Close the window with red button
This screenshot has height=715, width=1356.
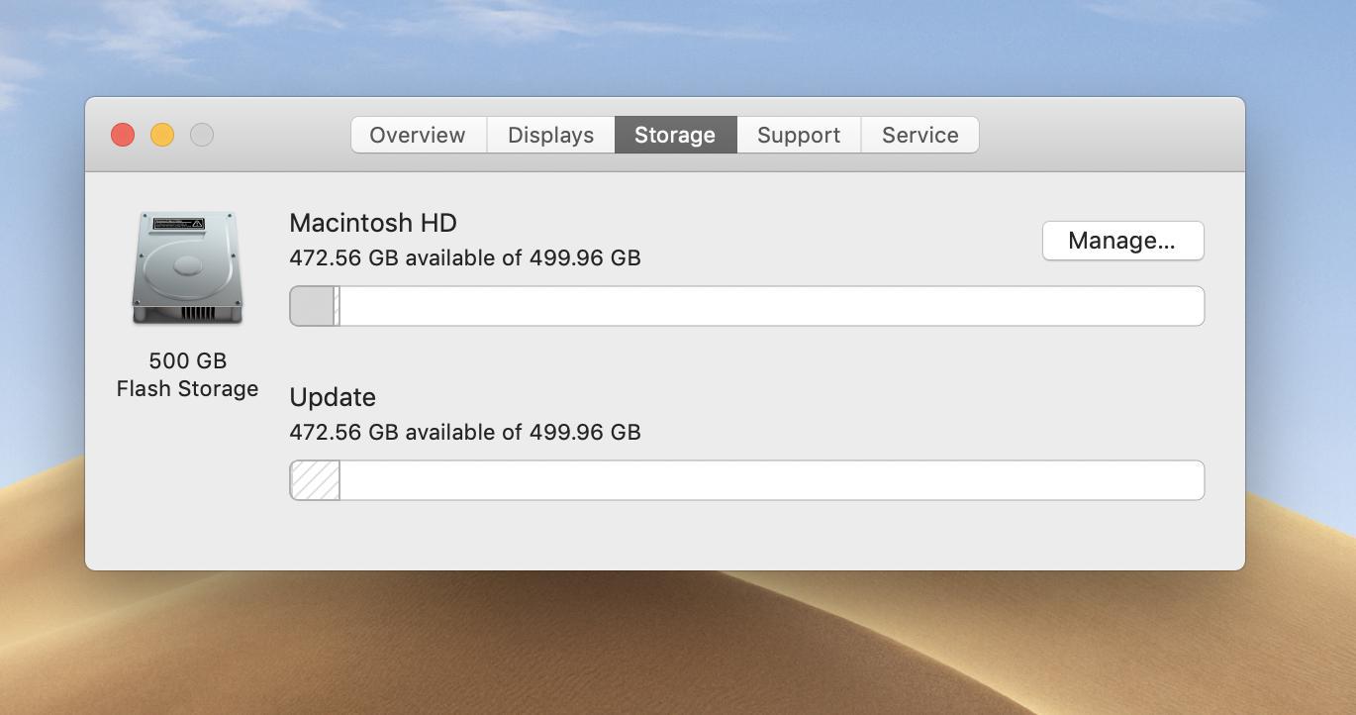(x=123, y=135)
